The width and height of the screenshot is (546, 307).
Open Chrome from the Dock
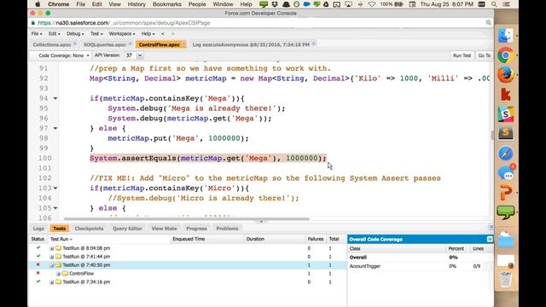pos(506,55)
